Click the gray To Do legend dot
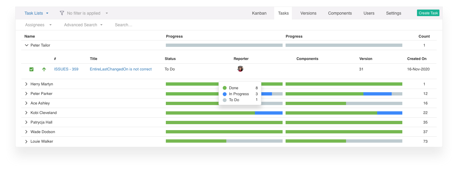 225,100
